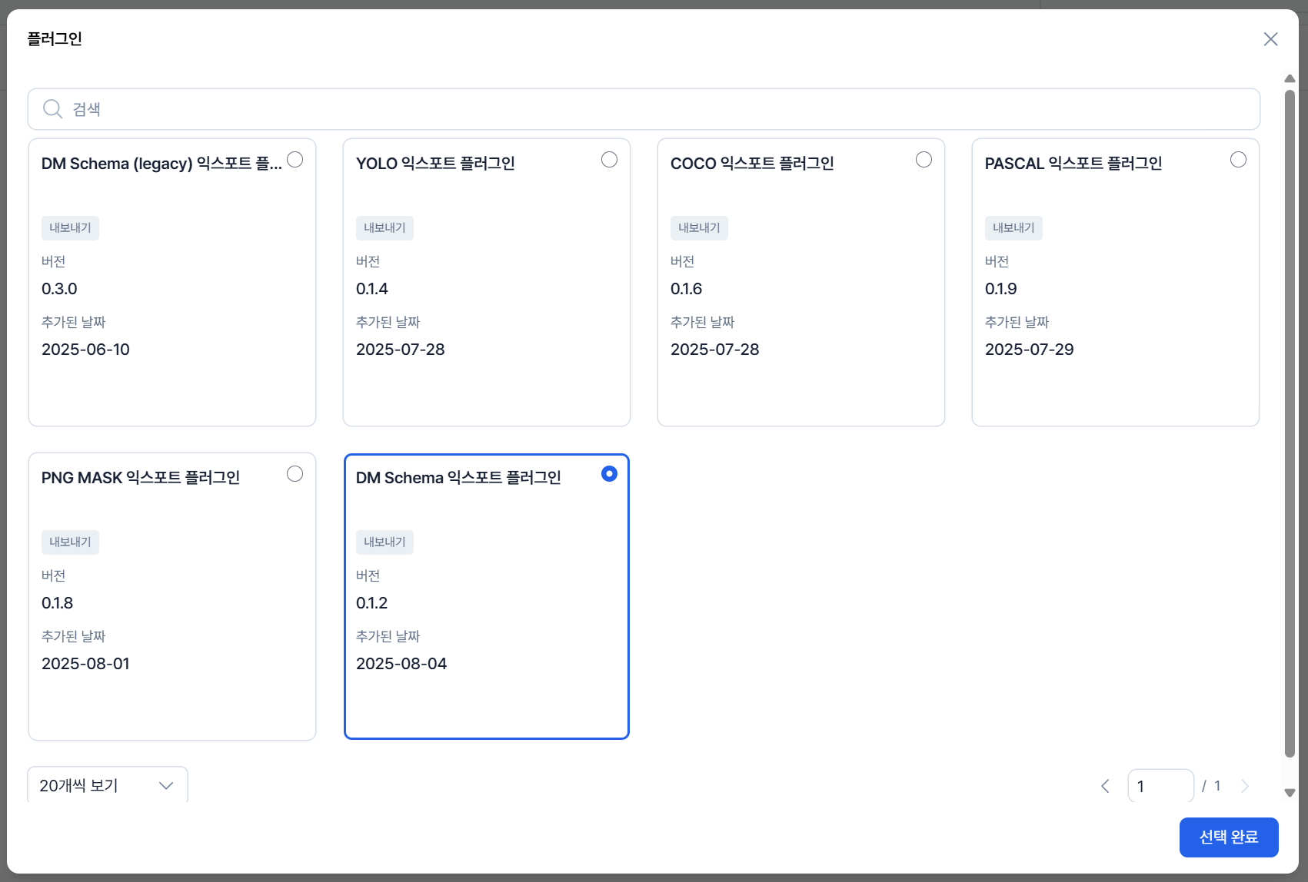
Task: Click the page number input field
Action: tap(1160, 786)
